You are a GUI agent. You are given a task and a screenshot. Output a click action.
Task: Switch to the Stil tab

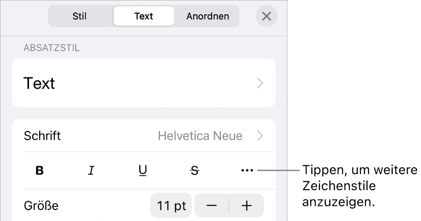point(80,17)
